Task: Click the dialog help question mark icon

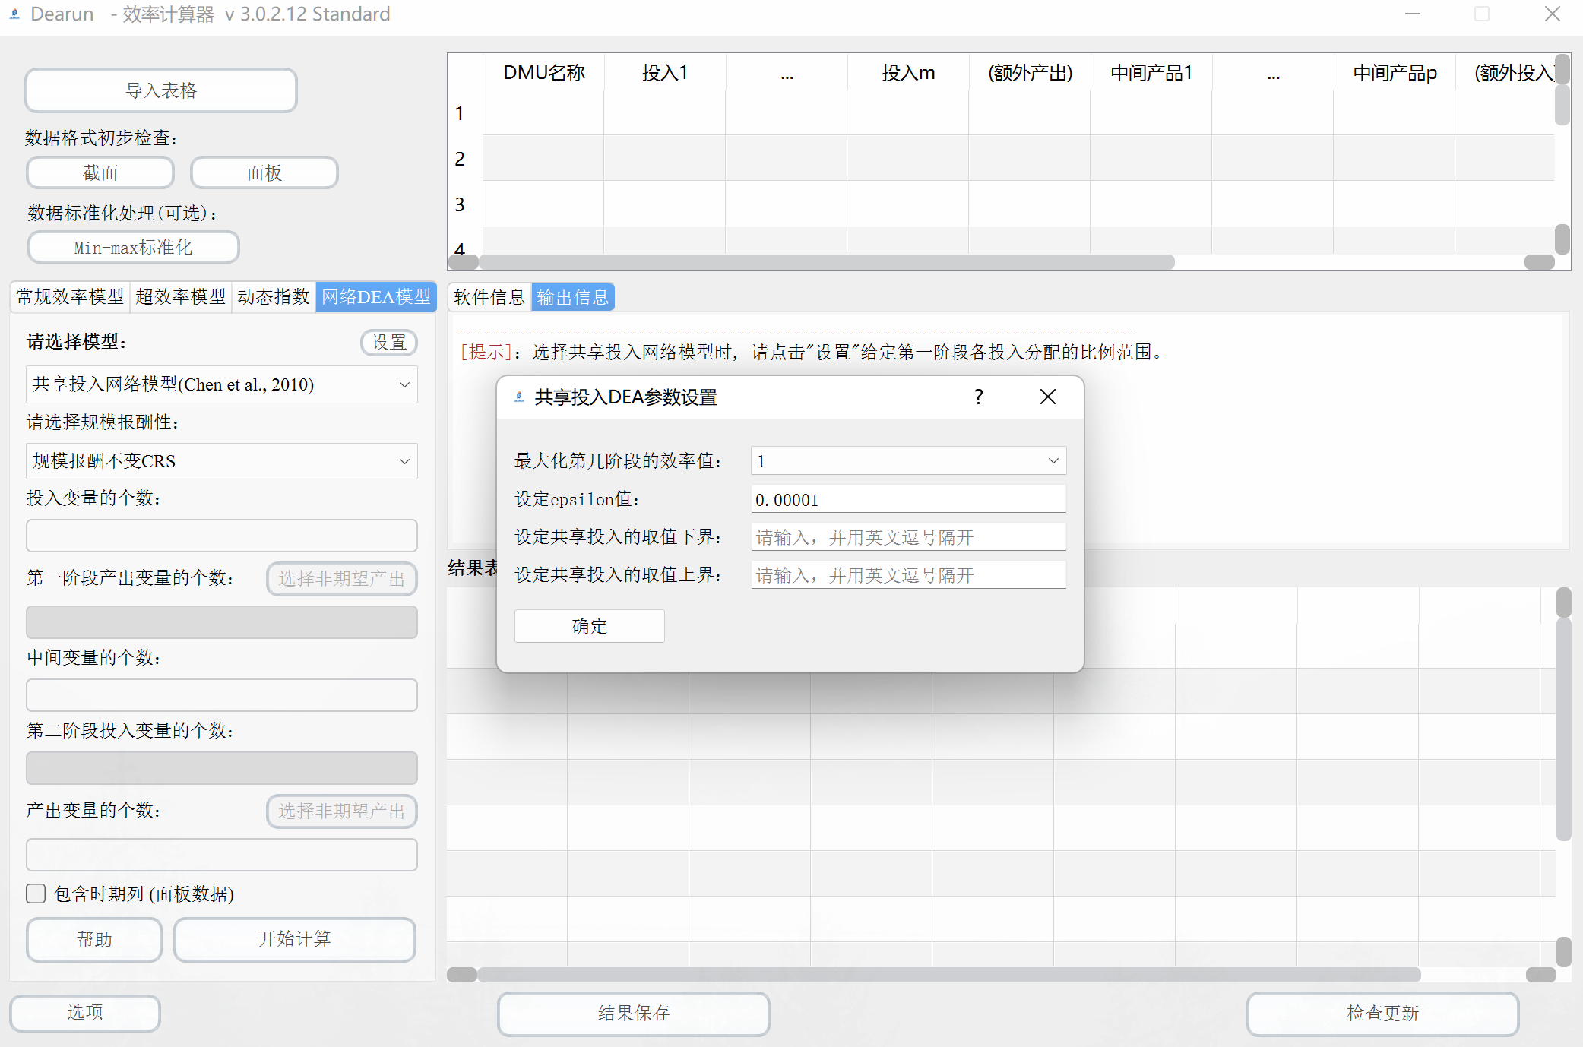Action: 978,397
